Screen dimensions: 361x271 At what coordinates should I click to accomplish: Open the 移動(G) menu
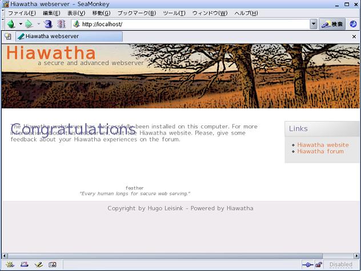tap(101, 13)
